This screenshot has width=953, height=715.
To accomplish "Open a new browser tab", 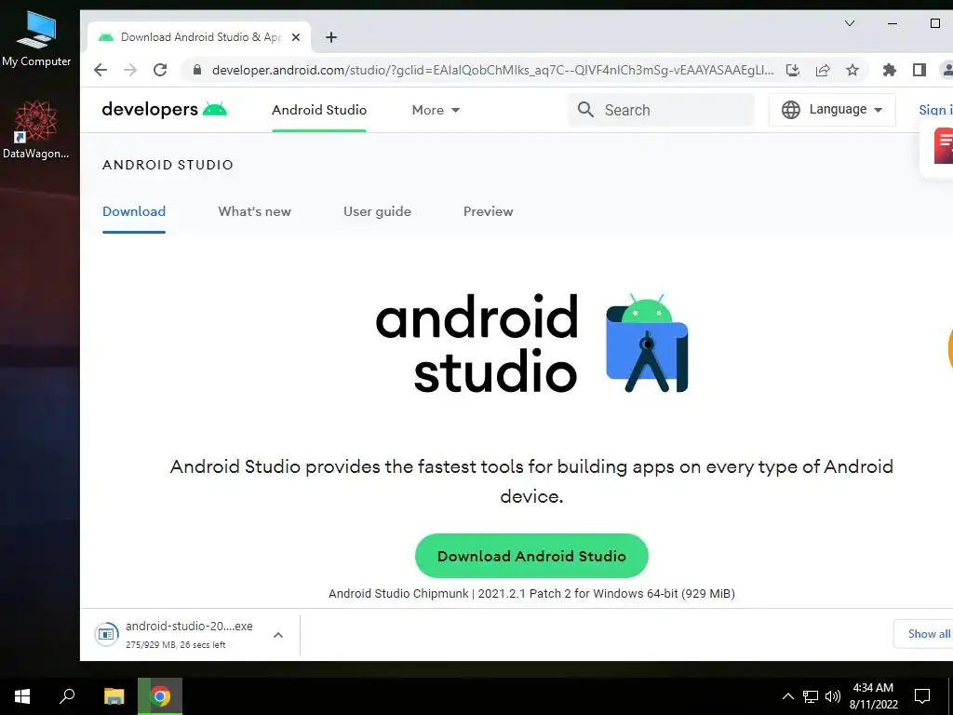I will click(330, 37).
